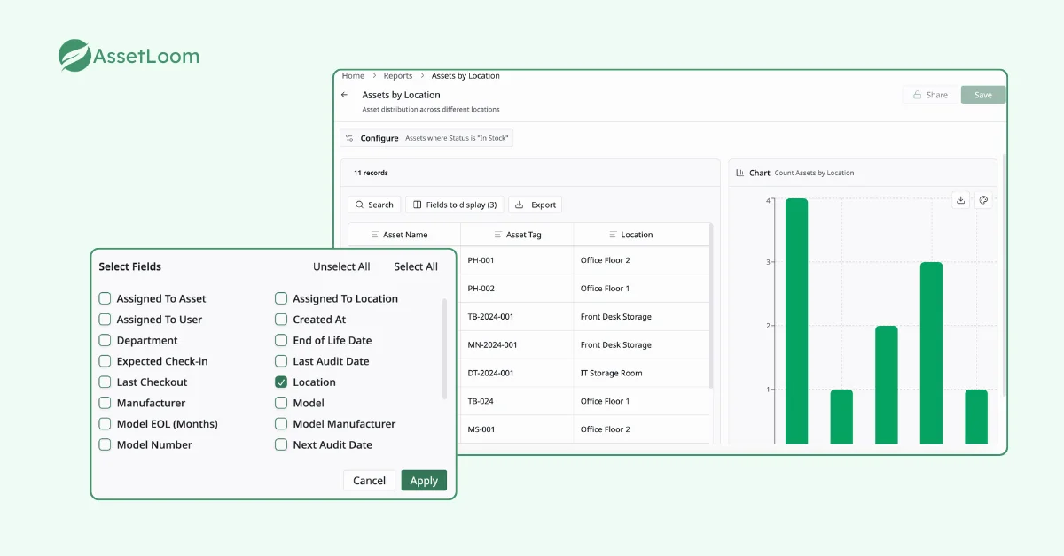Click the tallest green bar in chart
The image size is (1064, 556).
(x=796, y=320)
